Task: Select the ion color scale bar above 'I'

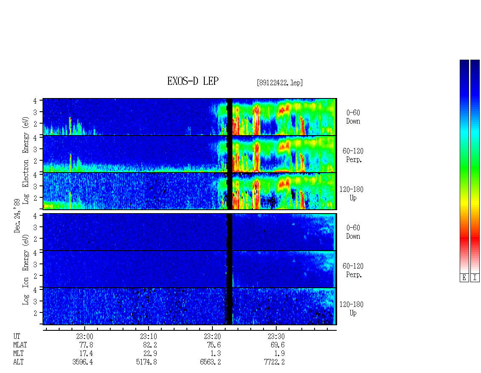Action: (x=475, y=166)
